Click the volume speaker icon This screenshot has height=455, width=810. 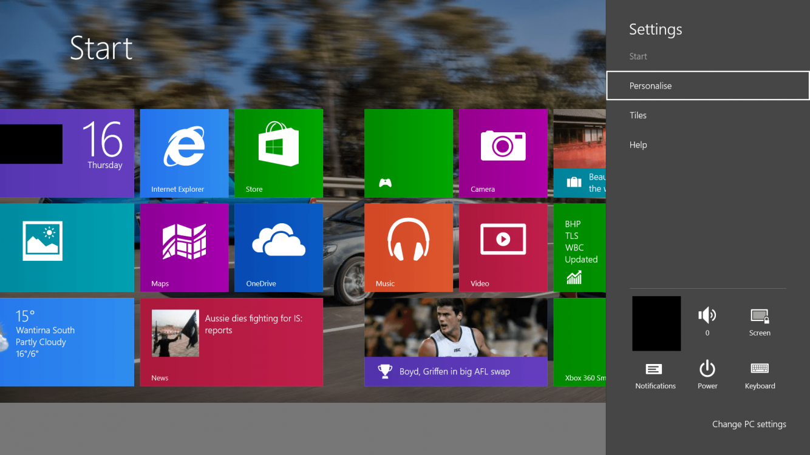coord(707,315)
